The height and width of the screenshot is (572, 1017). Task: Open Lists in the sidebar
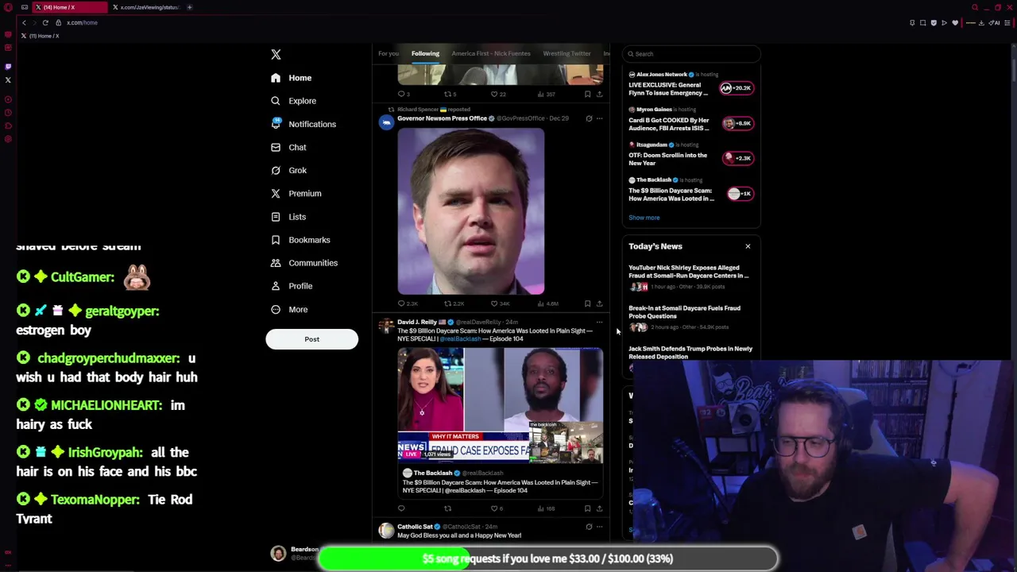[288, 217]
